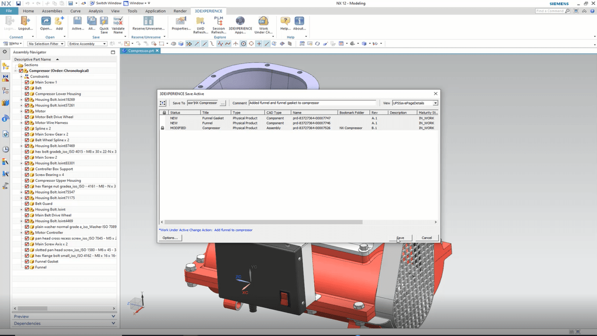The image size is (597, 336).
Task: Click the resource bar settings gear icon
Action: (x=5, y=52)
